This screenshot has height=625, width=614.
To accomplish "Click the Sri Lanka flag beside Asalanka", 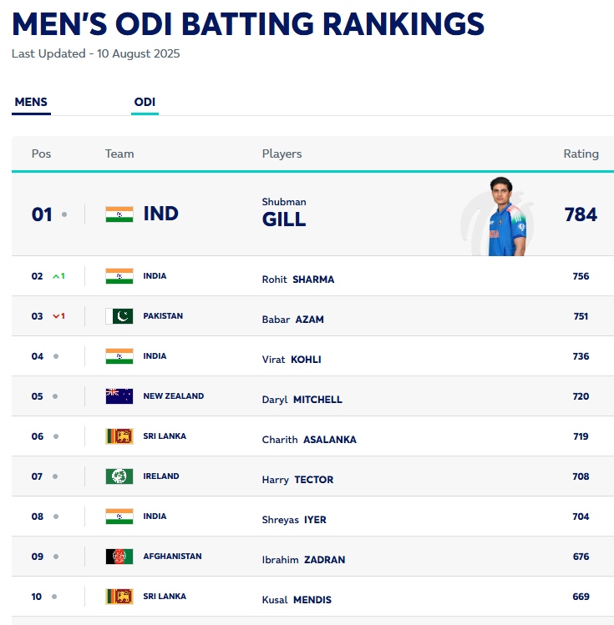I will [x=119, y=436].
